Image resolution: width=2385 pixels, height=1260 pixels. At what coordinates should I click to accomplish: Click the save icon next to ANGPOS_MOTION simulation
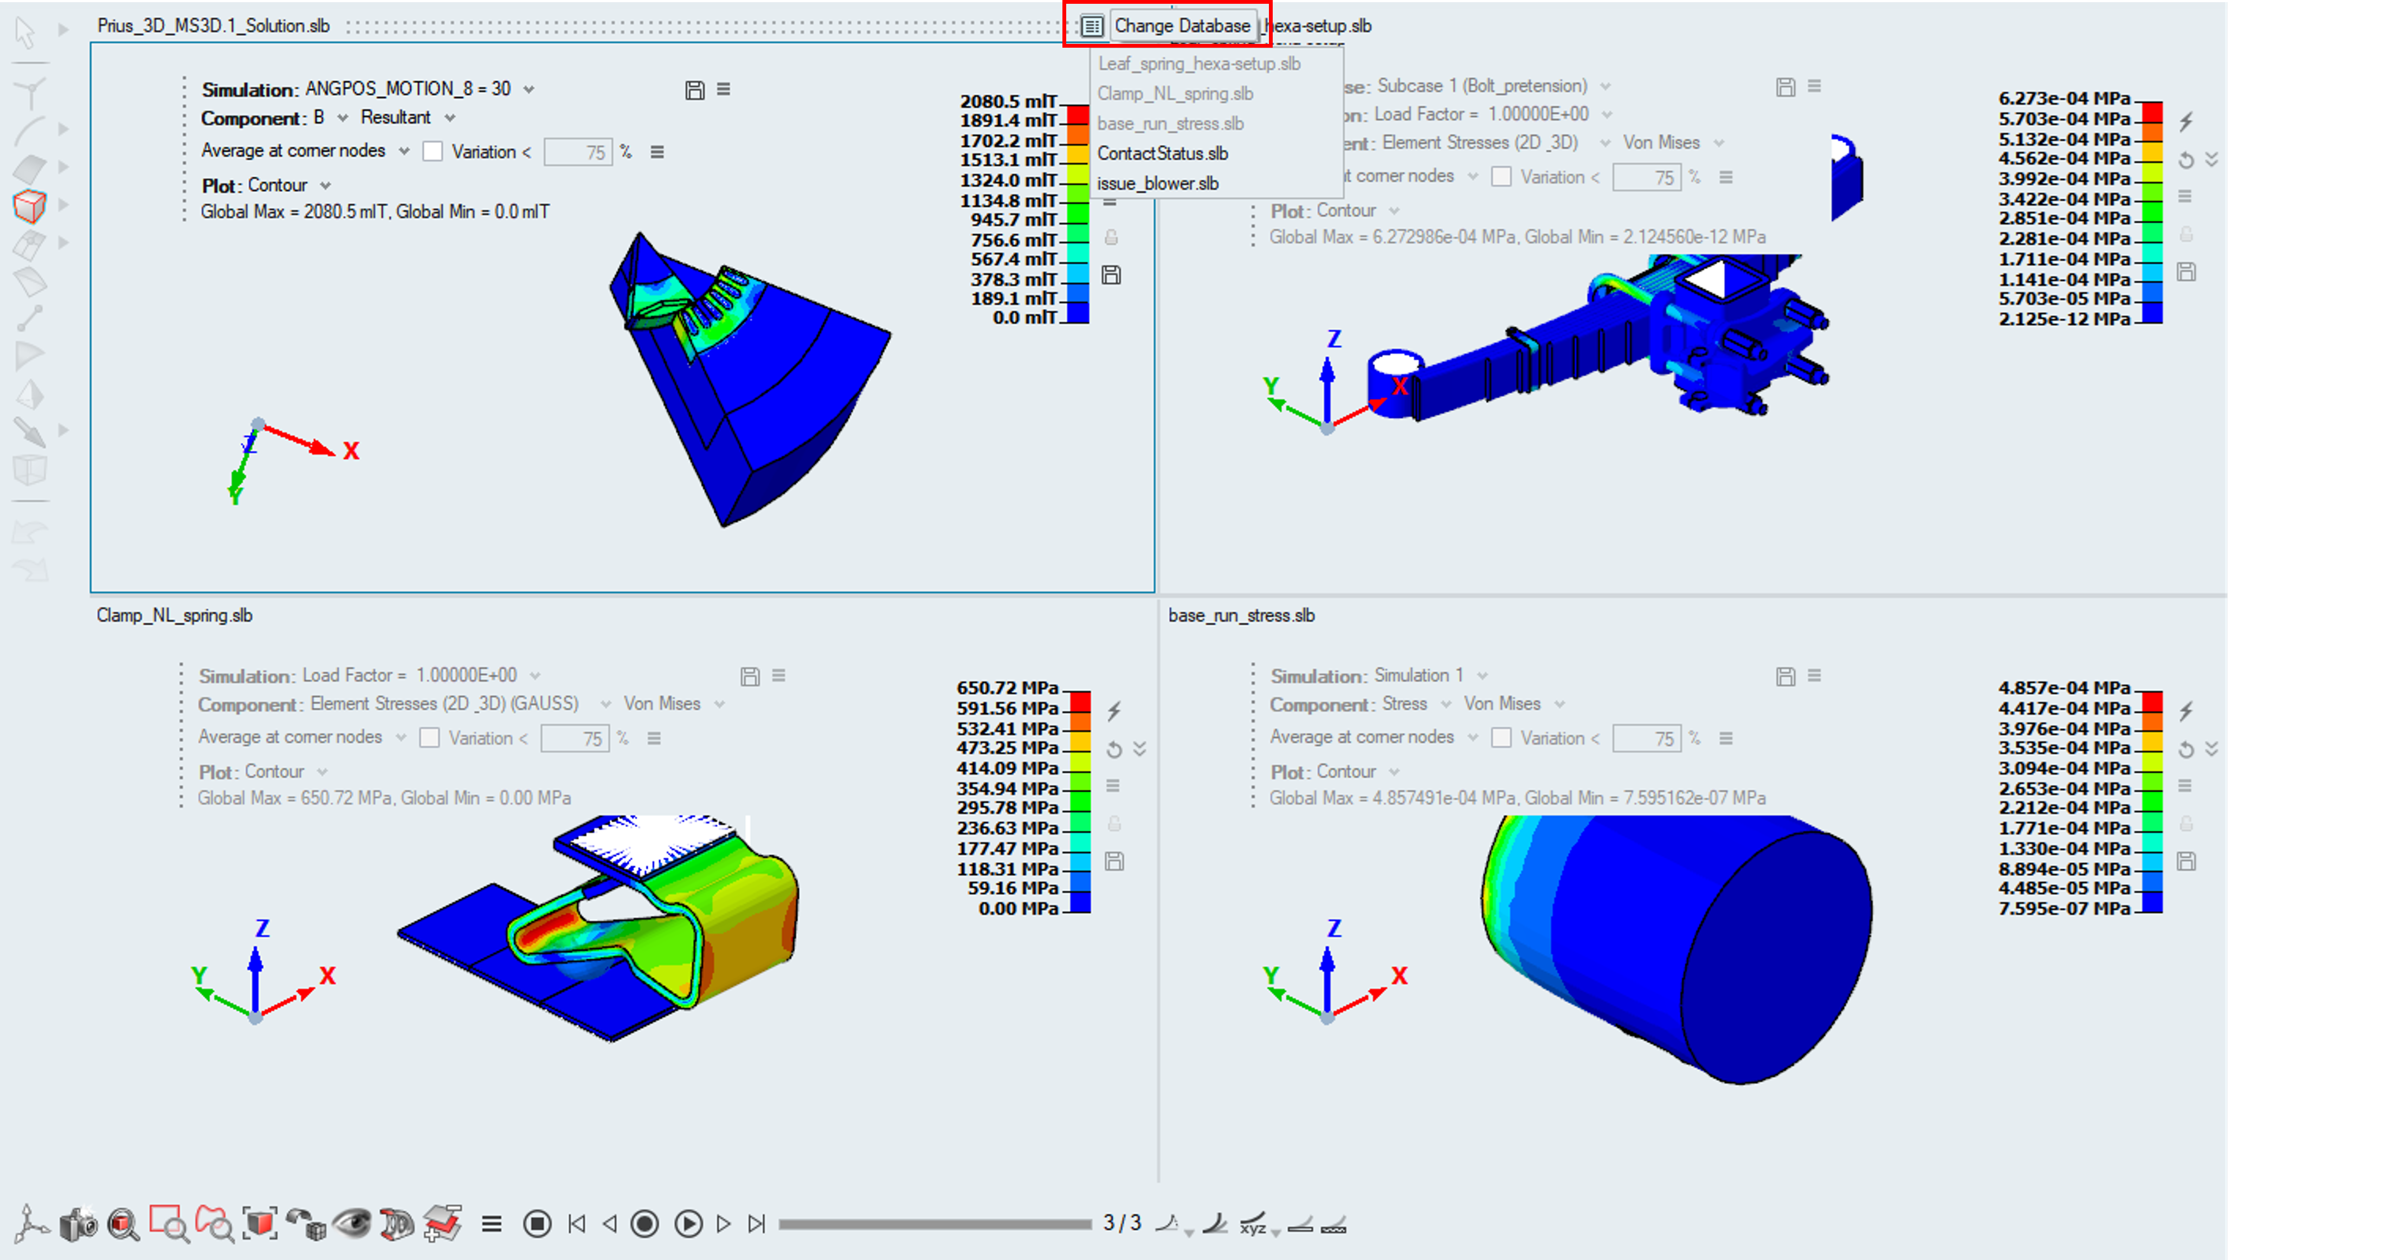(x=694, y=90)
